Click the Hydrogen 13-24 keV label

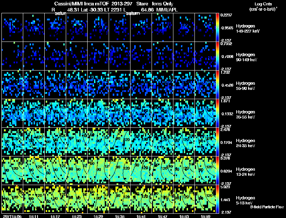click(x=246, y=172)
